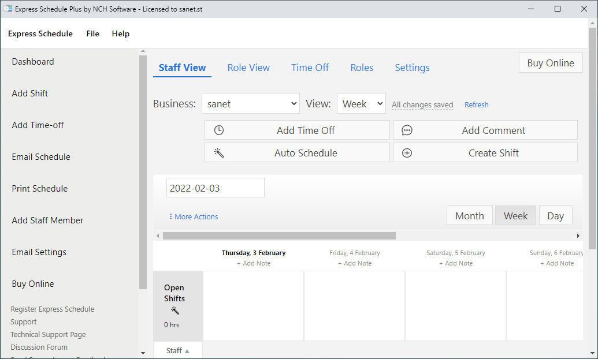Viewport: 598px width, 359px height.
Task: Click the Saturday, 5 February column header
Action: 456,253
